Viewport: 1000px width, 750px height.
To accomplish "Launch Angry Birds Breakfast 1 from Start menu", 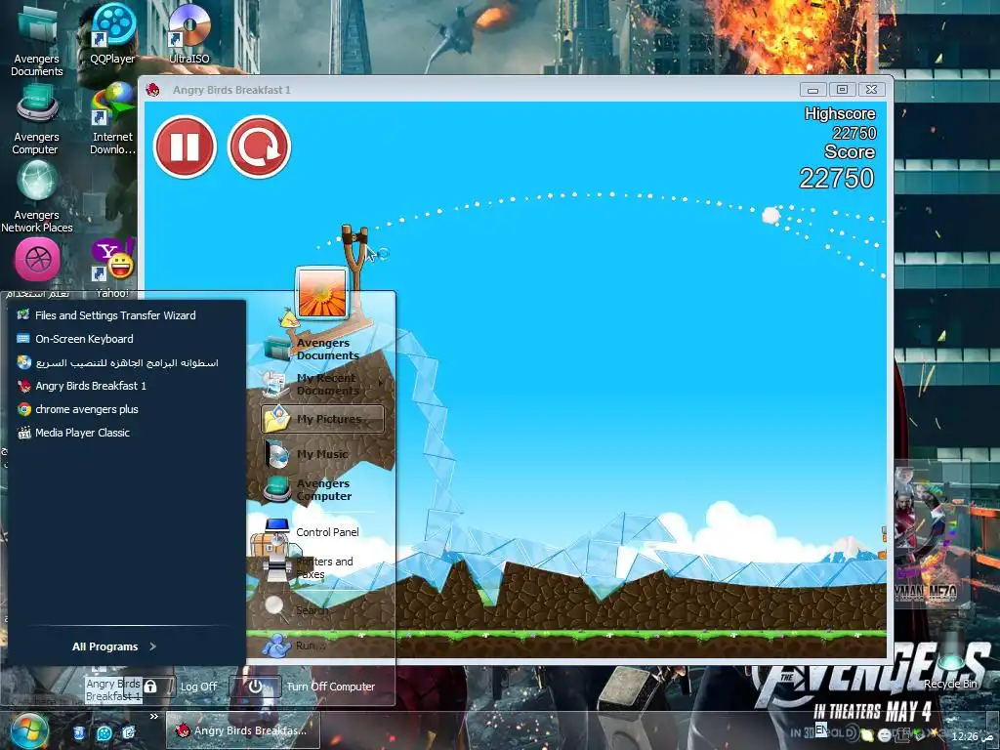I will click(x=82, y=386).
